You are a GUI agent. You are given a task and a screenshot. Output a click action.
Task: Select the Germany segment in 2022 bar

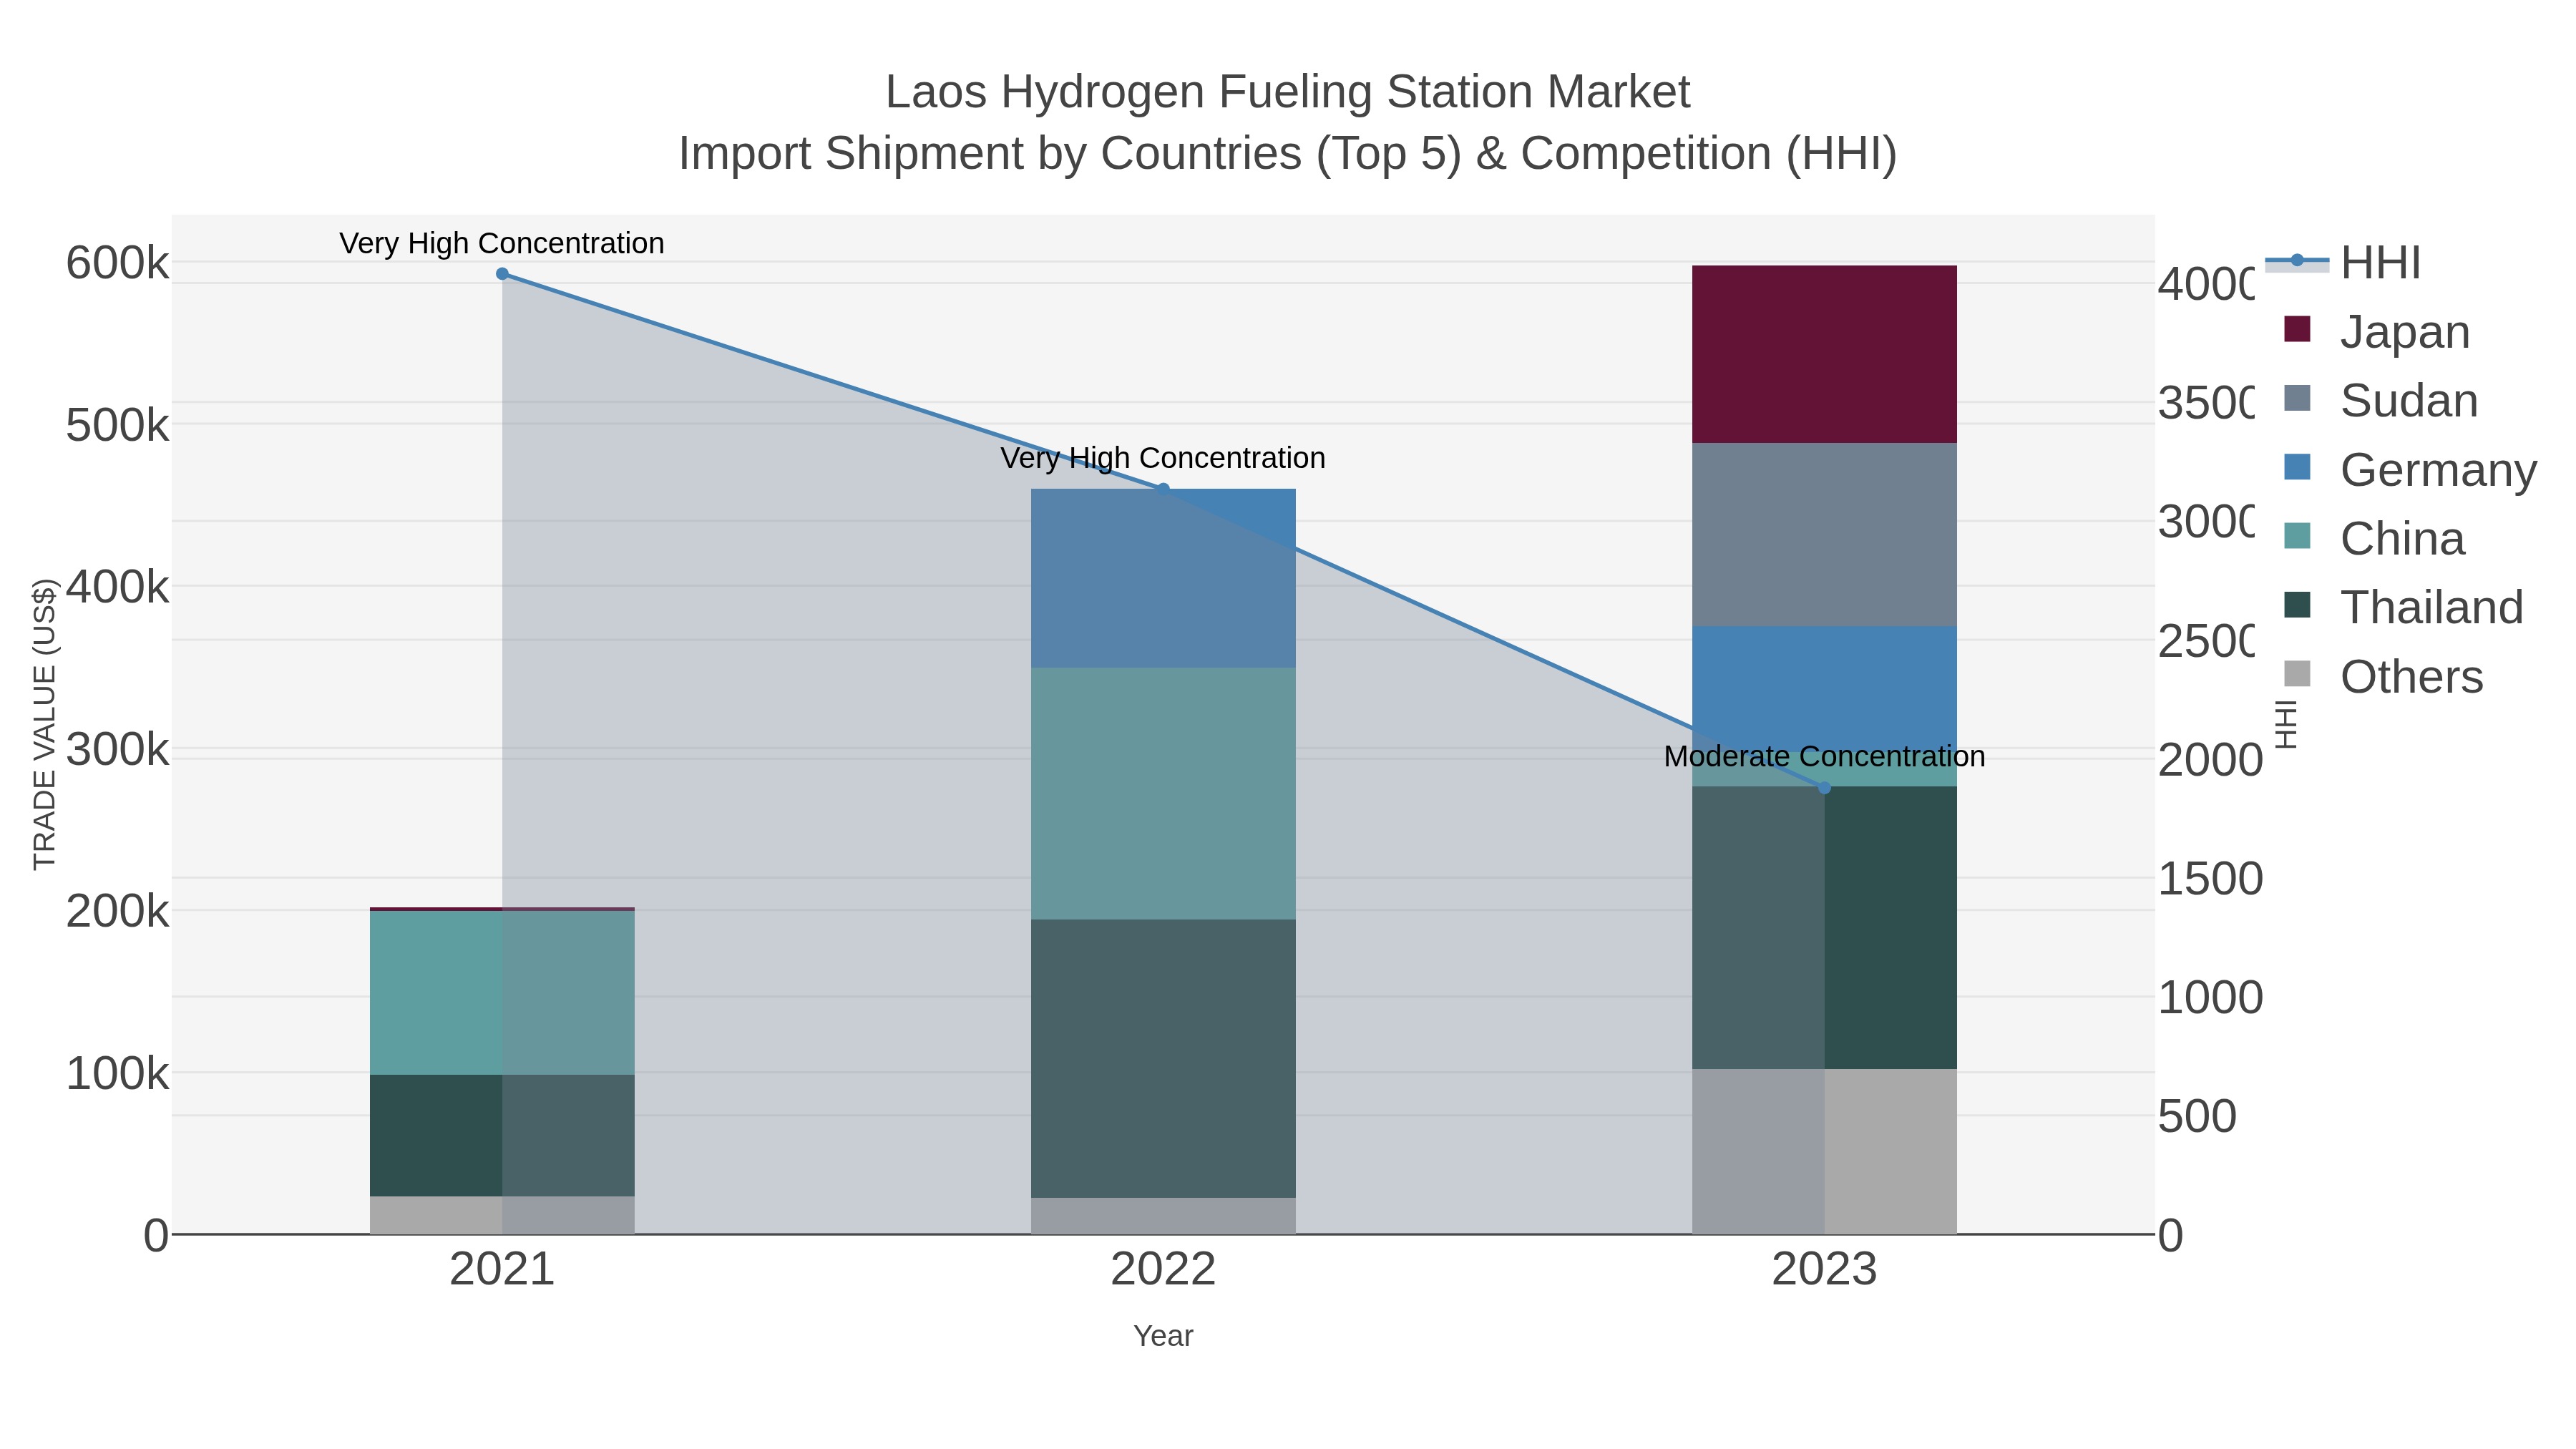click(1163, 578)
